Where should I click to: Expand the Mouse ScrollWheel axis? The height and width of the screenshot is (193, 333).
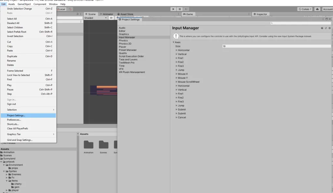[x=177, y=82]
